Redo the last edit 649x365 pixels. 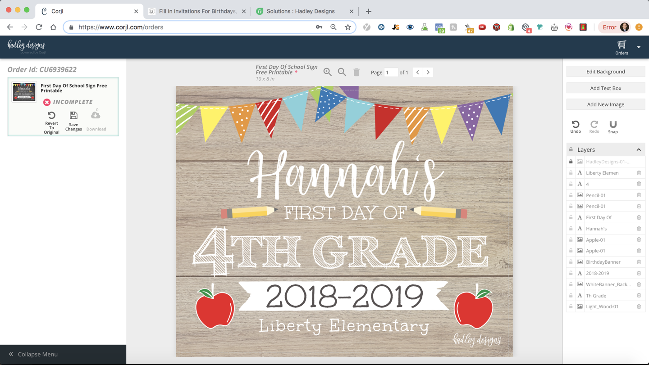pos(594,126)
